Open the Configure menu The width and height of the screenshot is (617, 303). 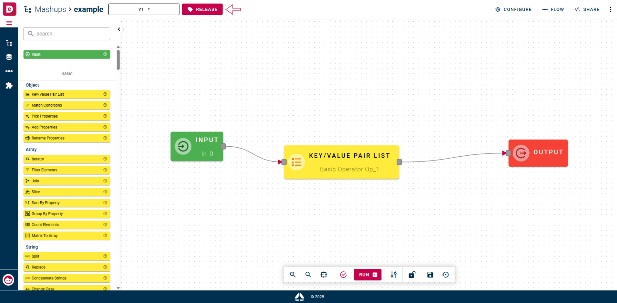pos(513,9)
